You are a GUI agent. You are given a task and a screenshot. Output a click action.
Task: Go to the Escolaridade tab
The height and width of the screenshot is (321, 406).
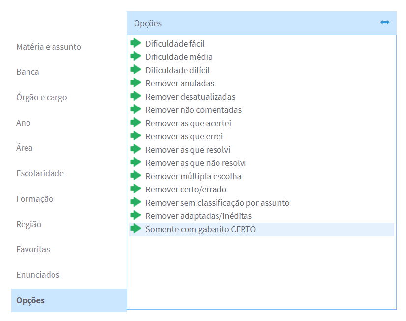(40, 173)
